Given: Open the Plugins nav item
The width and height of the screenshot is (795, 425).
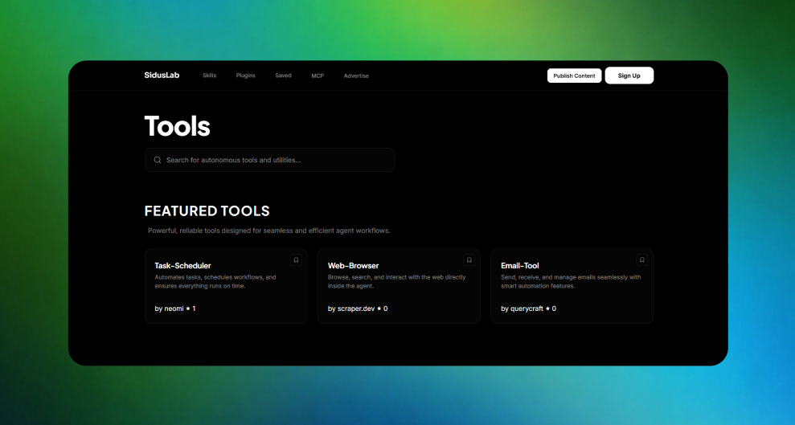Looking at the screenshot, I should click(245, 76).
